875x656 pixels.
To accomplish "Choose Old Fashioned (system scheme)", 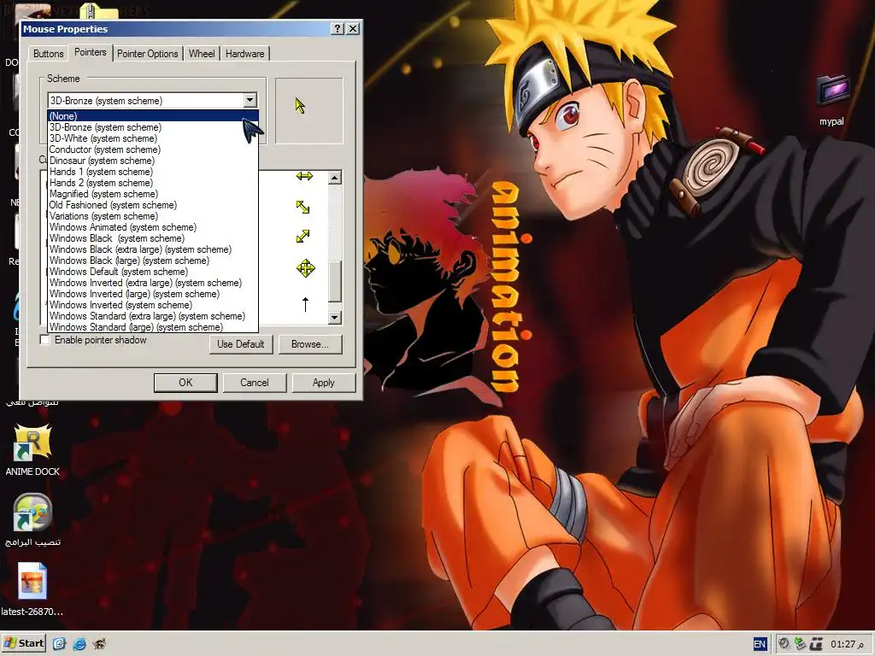I will tap(153, 205).
